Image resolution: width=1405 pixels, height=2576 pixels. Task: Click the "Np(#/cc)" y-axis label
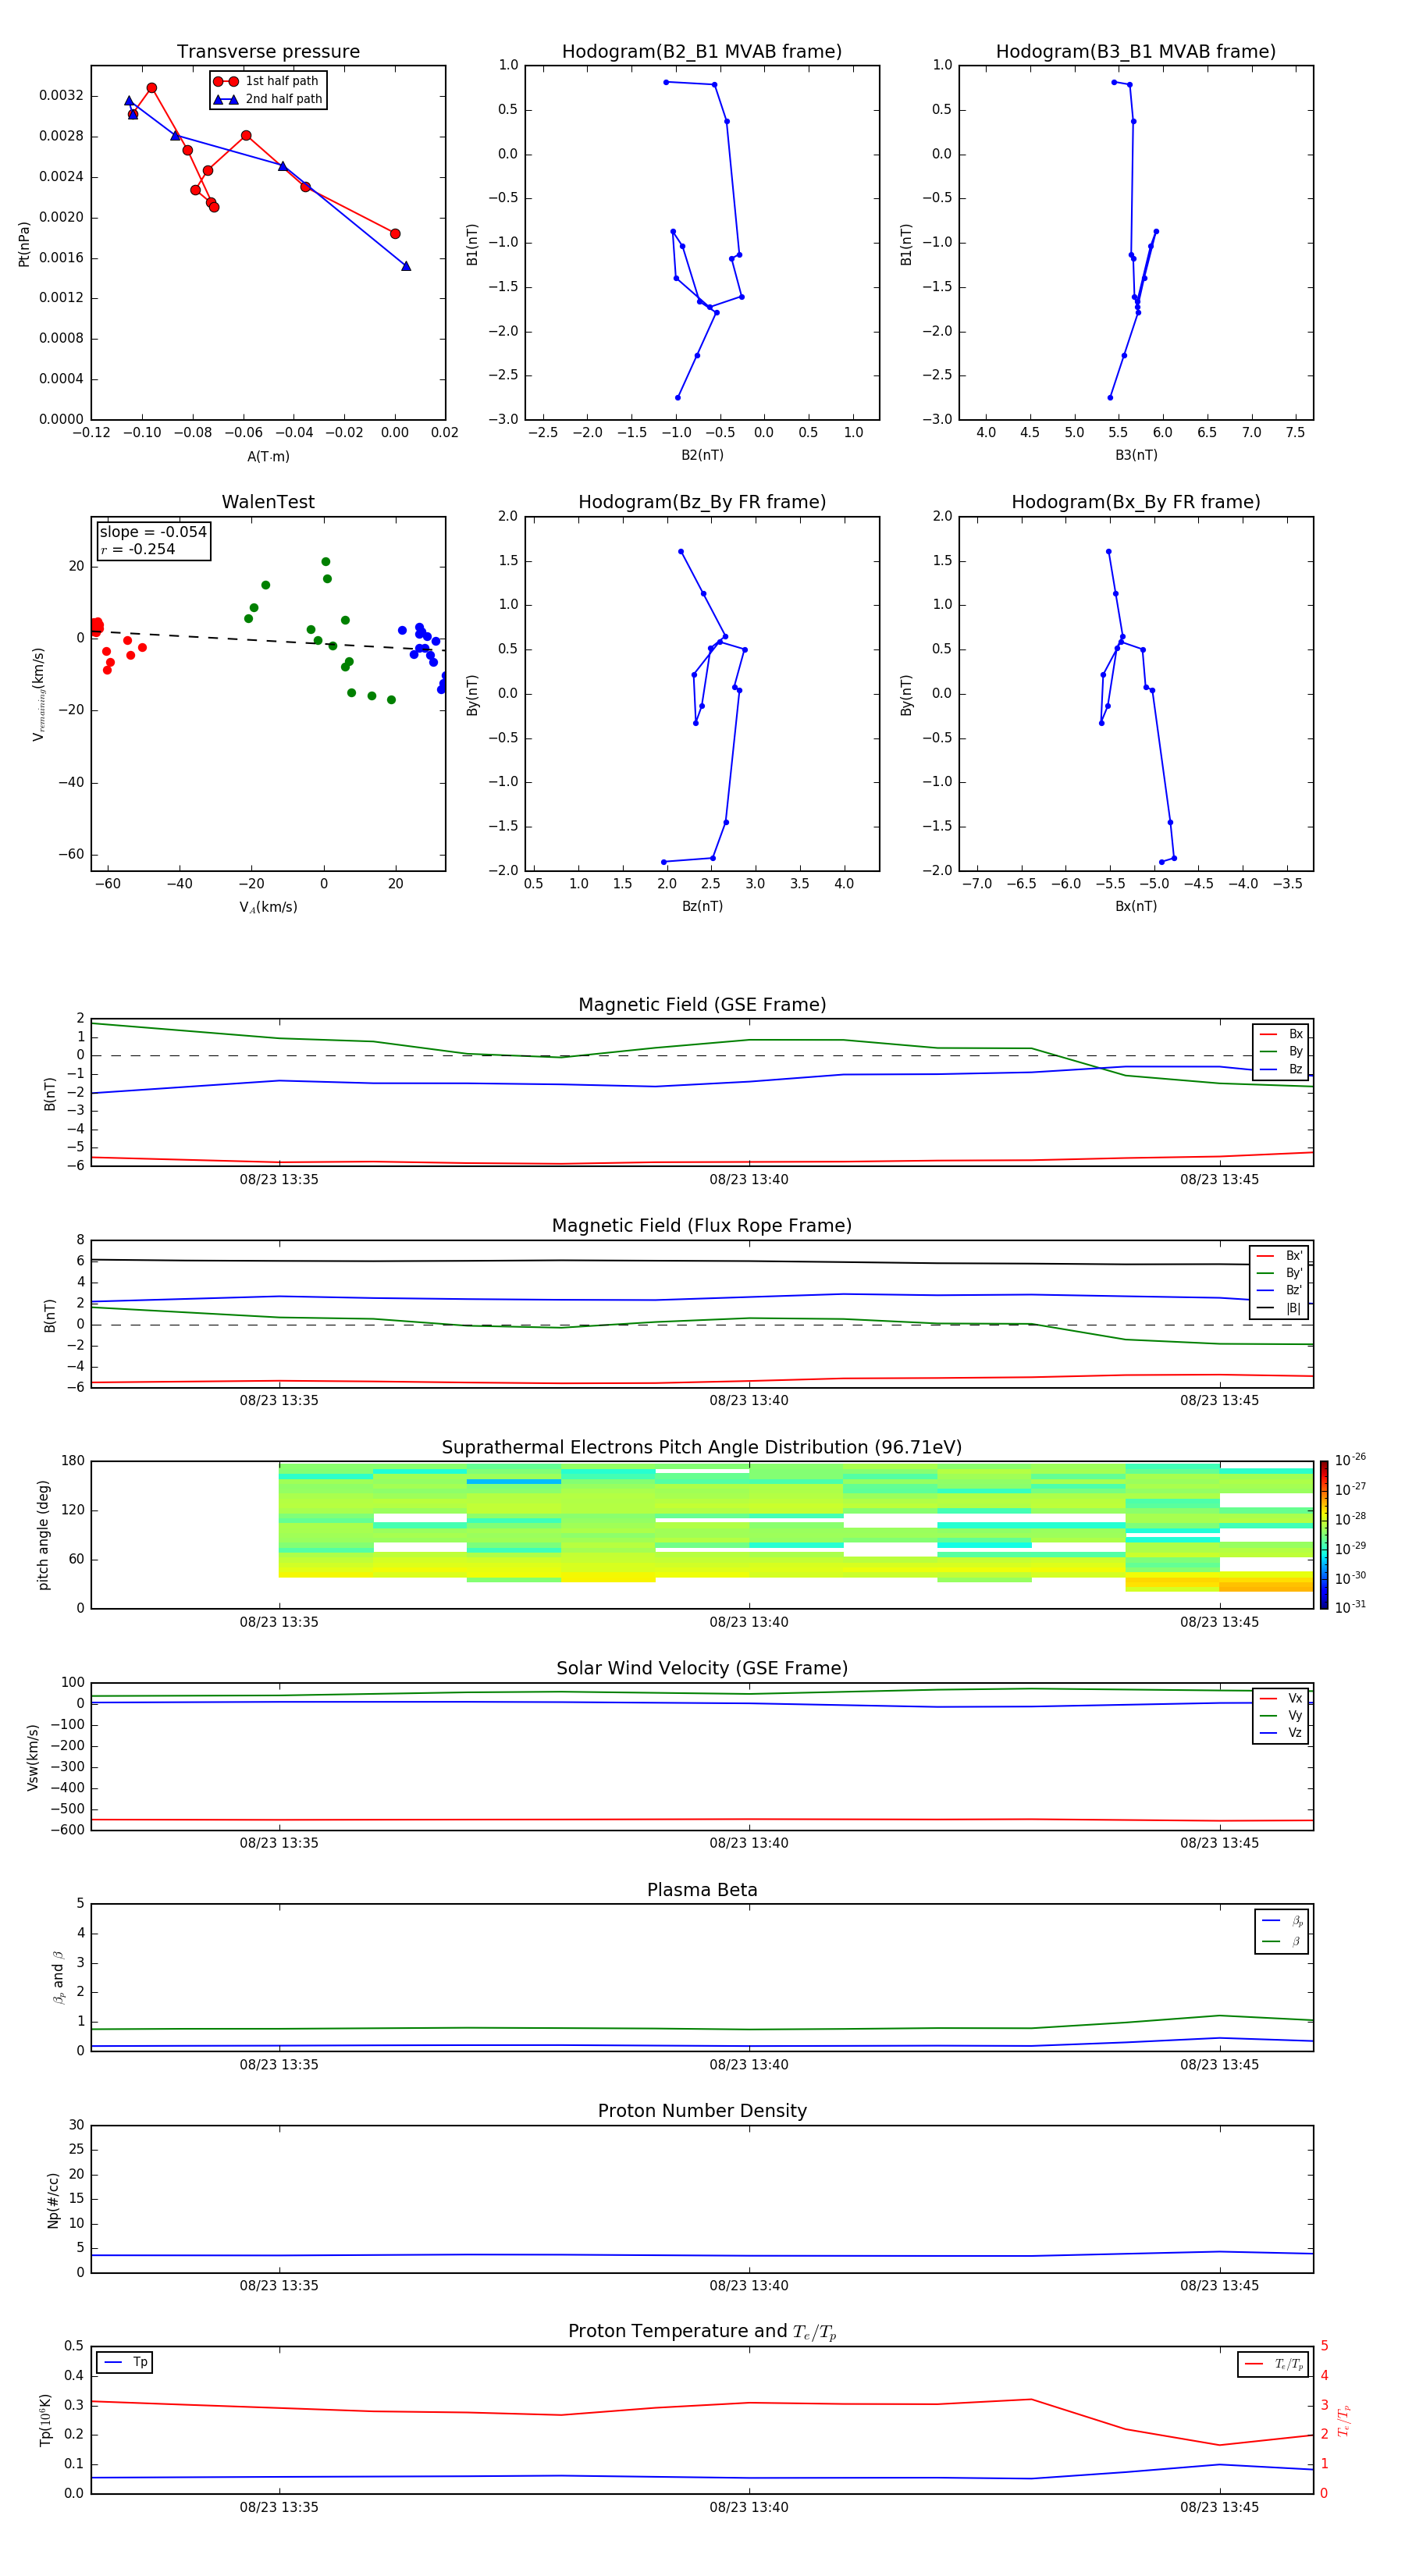53,2200
